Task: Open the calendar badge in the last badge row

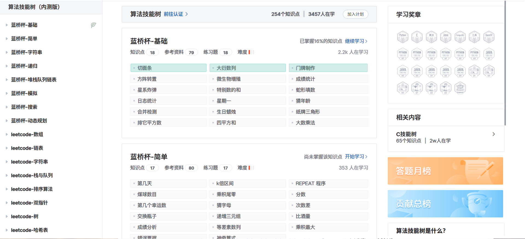Action: coord(460,88)
